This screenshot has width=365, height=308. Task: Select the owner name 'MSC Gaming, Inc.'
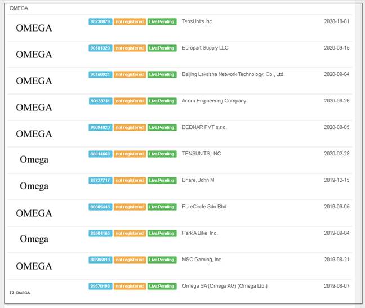pos(202,260)
